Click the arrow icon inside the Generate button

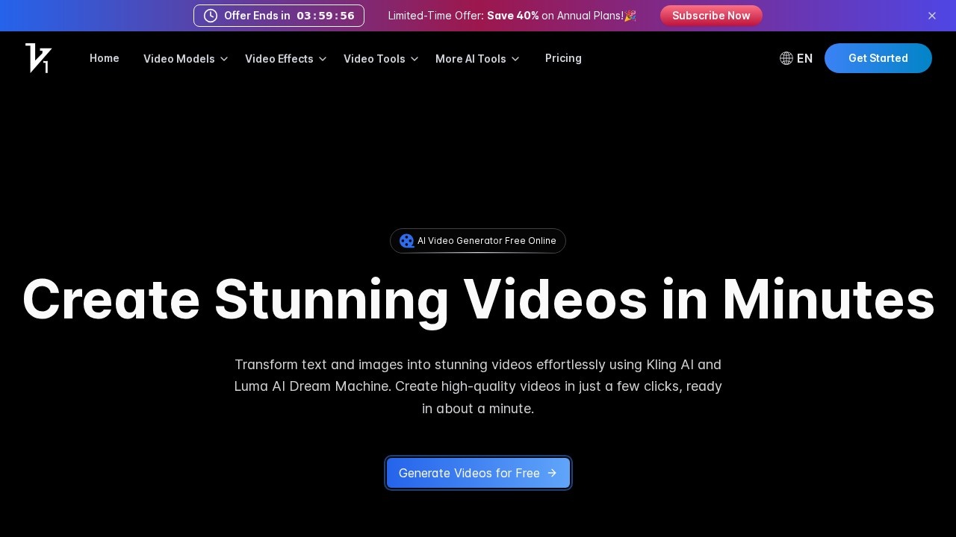552,473
